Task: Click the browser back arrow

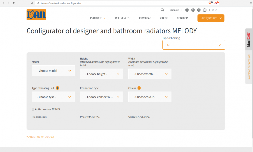Action: tap(3, 3)
